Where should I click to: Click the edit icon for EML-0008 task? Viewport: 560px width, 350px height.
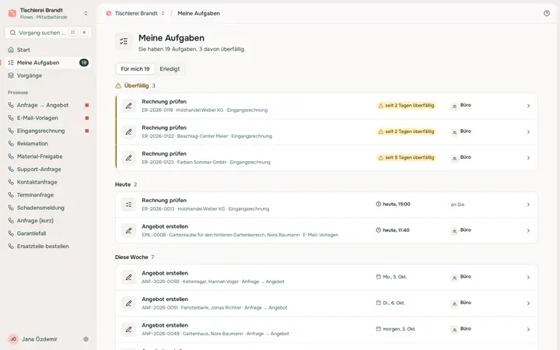click(128, 231)
